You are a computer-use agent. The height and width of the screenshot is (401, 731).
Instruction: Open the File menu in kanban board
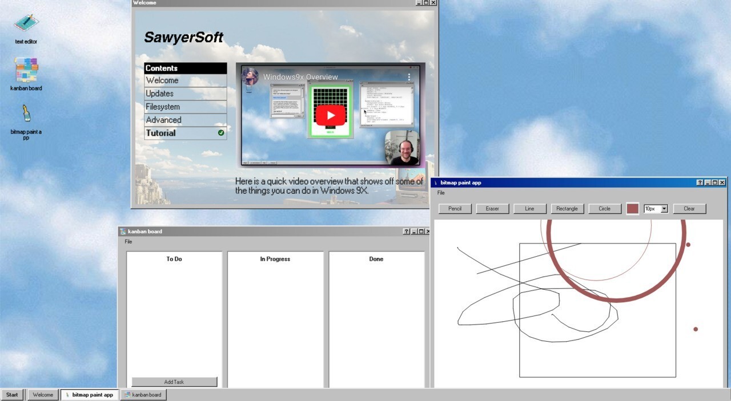coord(128,242)
